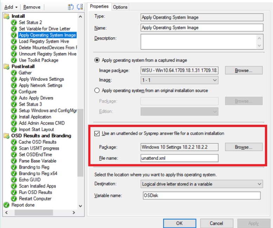Click the answer file Package field
The height and width of the screenshot is (228, 273).
pyautogui.click(x=179, y=147)
